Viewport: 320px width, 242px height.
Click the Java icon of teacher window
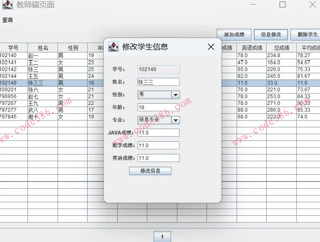pos(8,5)
